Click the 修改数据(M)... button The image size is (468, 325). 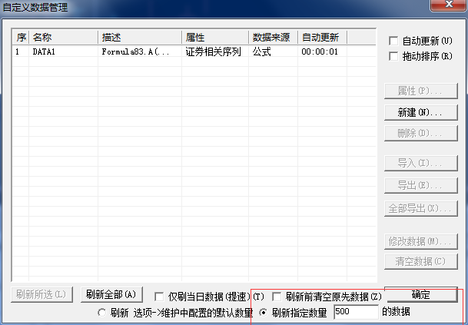coord(421,241)
